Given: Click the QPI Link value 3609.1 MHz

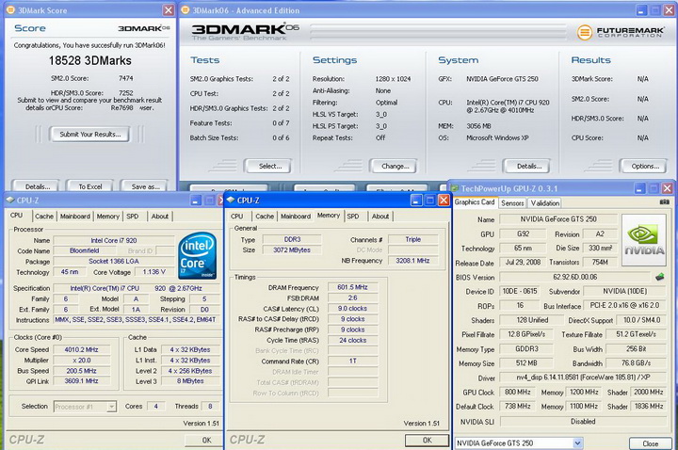Looking at the screenshot, I should tap(81, 381).
